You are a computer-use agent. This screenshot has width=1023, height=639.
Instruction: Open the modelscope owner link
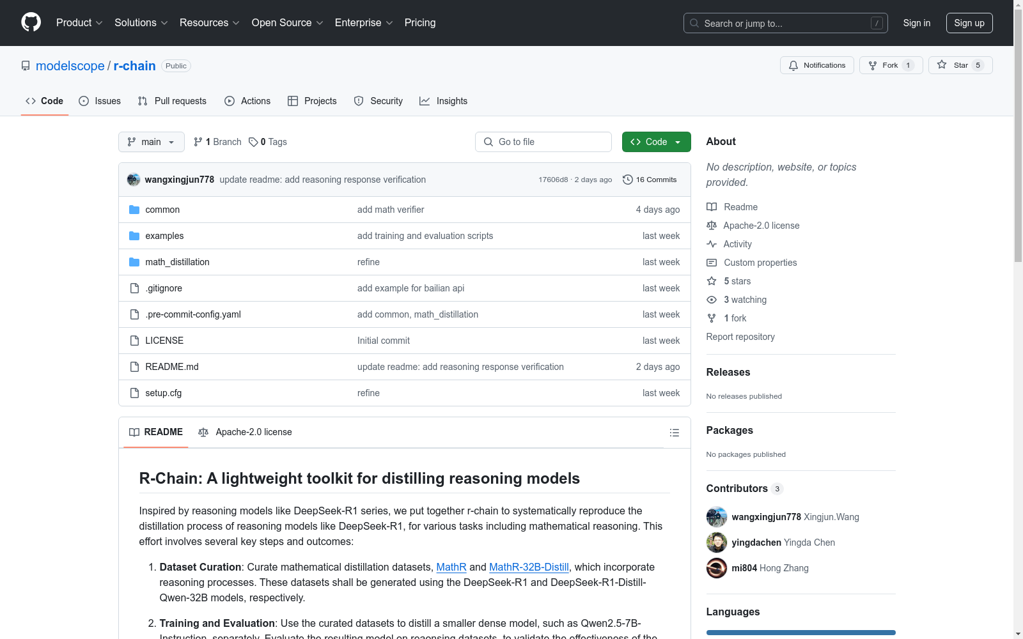pyautogui.click(x=70, y=66)
